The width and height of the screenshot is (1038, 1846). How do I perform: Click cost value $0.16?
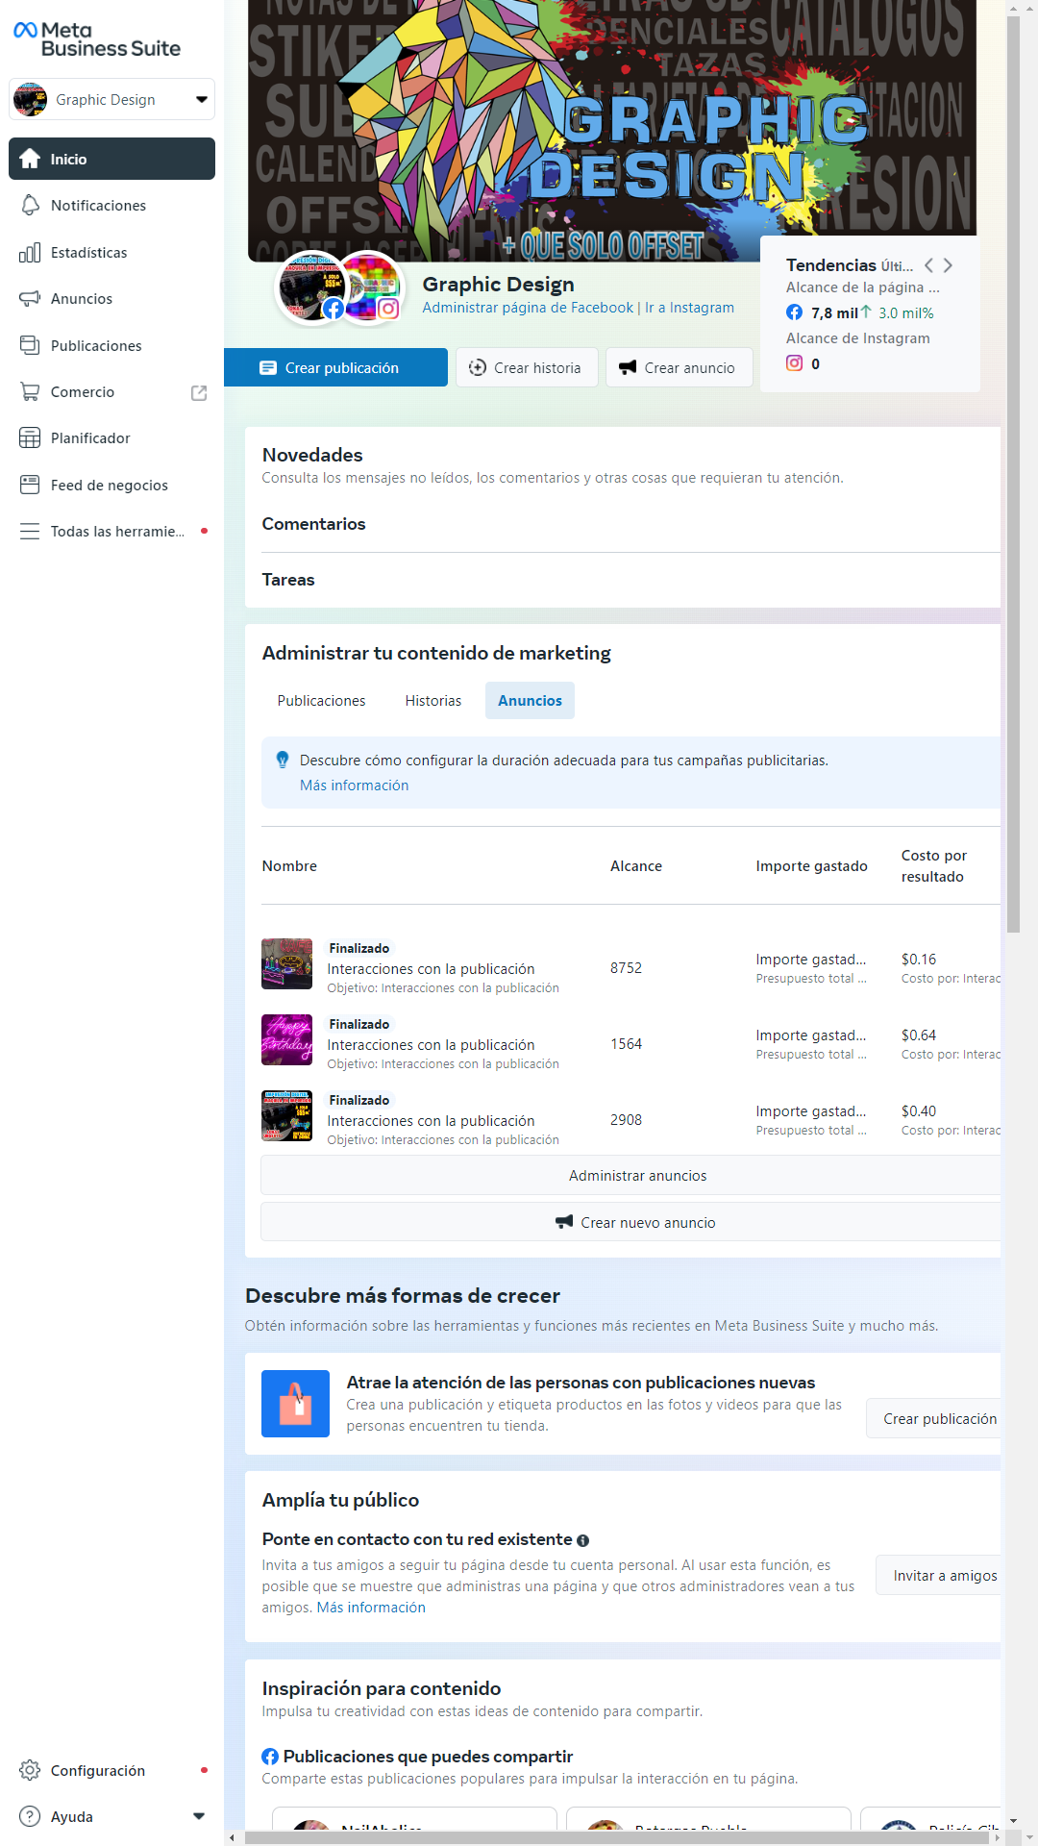[919, 960]
